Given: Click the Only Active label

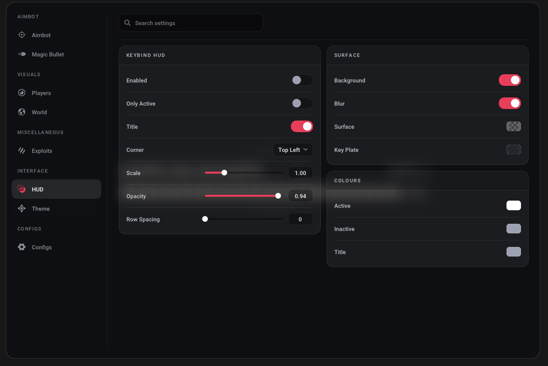Looking at the screenshot, I should tap(141, 103).
